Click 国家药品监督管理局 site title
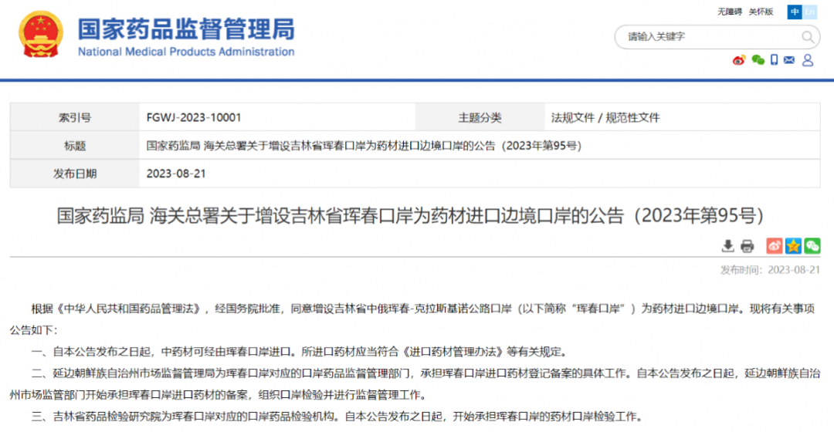This screenshot has height=432, width=834. [x=185, y=29]
